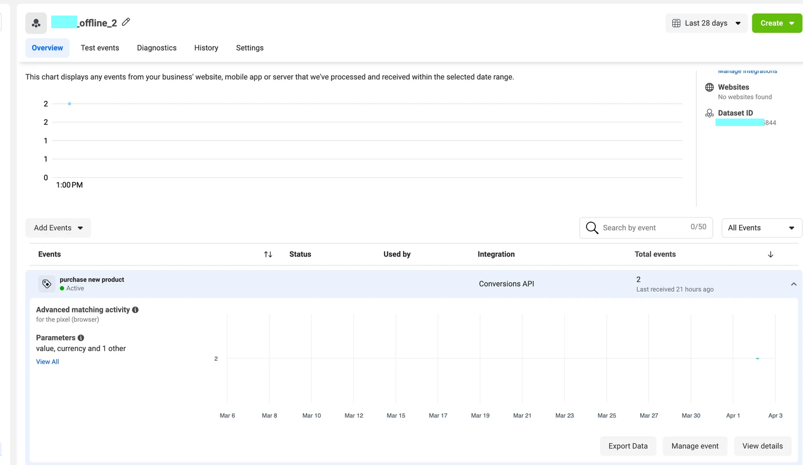Image resolution: width=803 pixels, height=465 pixels.
Task: Click the globe icon next to Websites
Action: coord(709,87)
